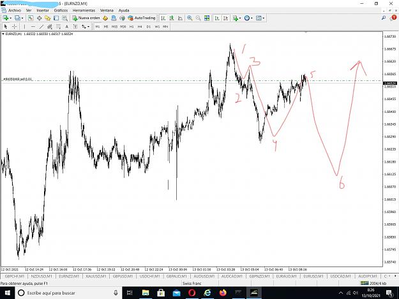Switch to the GBPUSD,M1 chart tab

(x=123, y=276)
